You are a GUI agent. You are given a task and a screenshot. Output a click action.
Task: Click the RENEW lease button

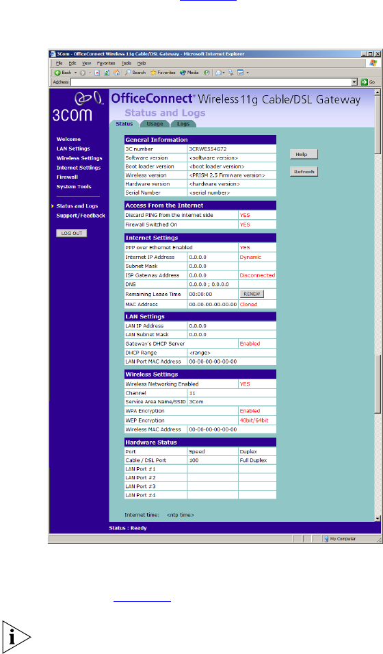(252, 294)
